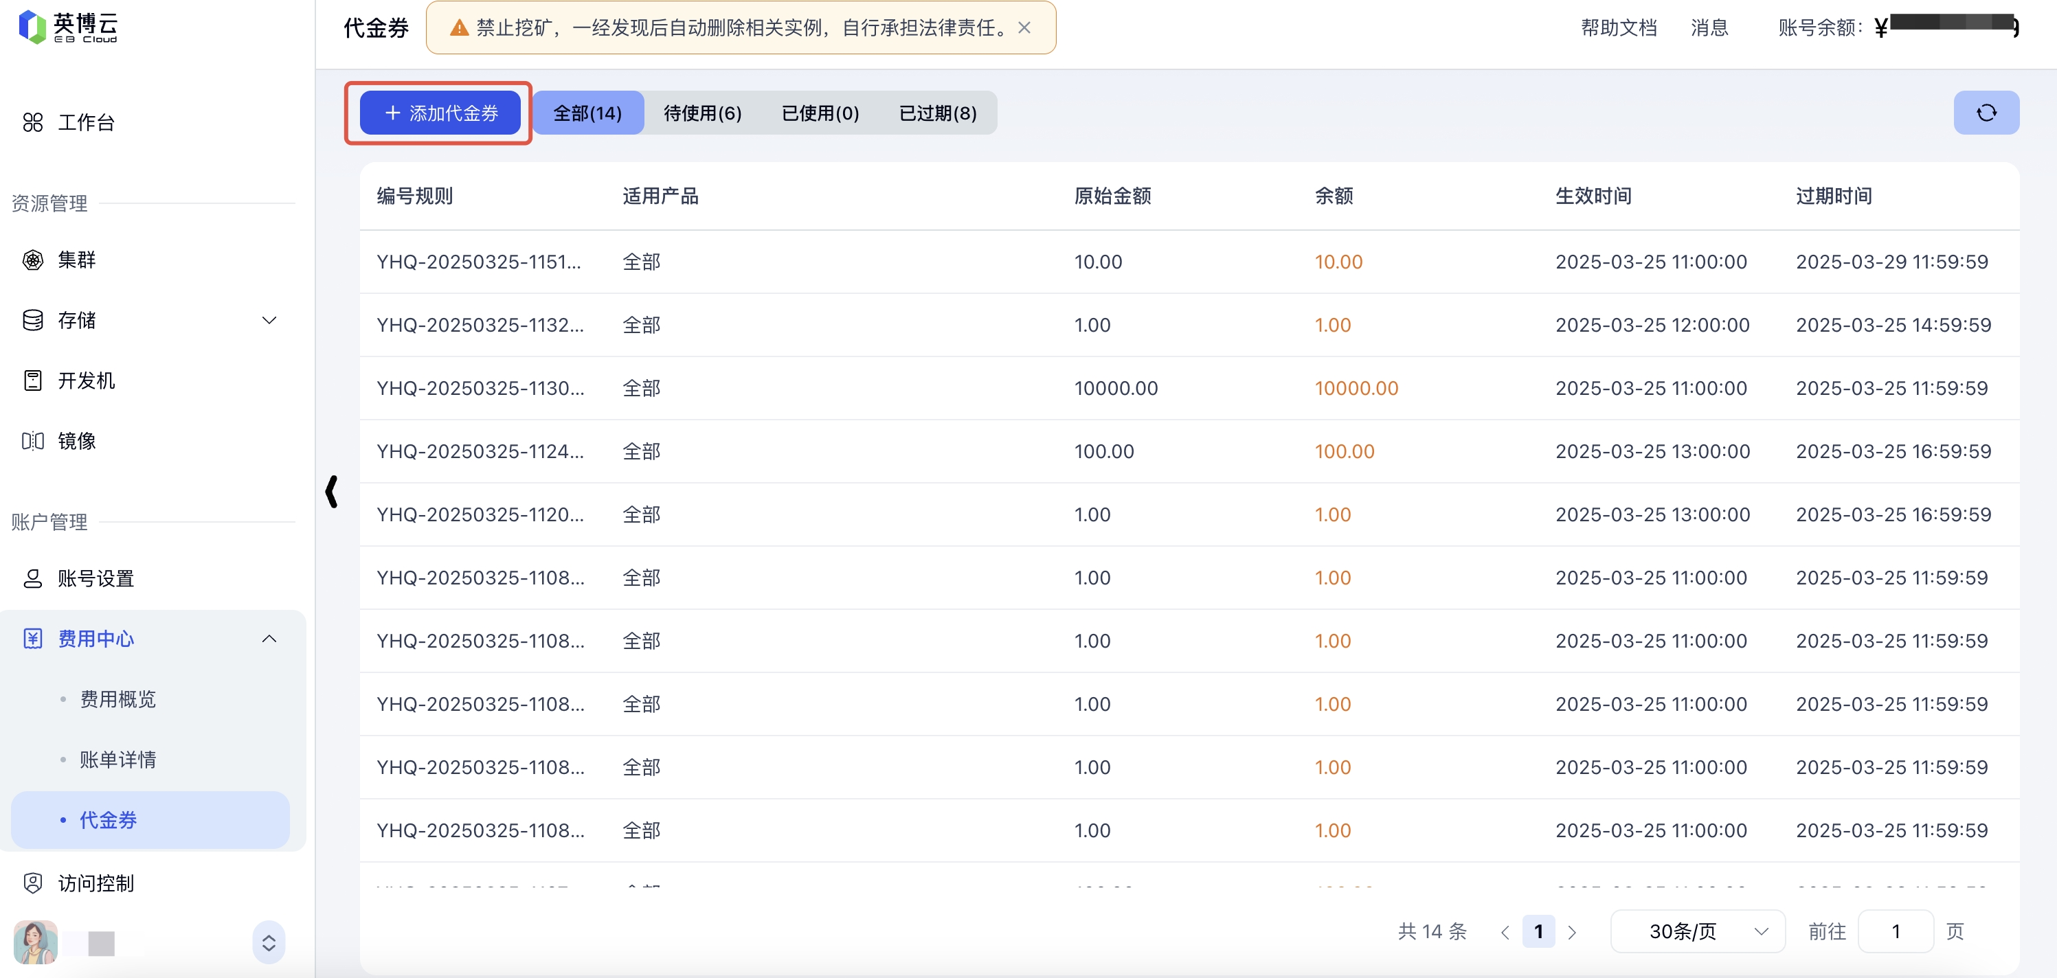Open 访问控制 access control
2057x978 pixels.
tap(95, 883)
